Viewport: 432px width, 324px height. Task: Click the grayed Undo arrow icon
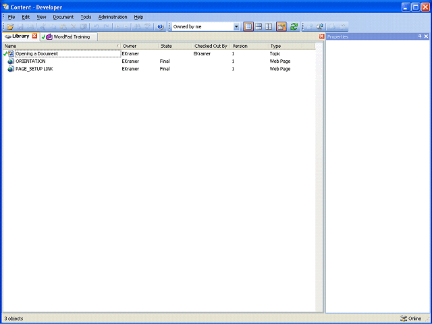(x=96, y=27)
